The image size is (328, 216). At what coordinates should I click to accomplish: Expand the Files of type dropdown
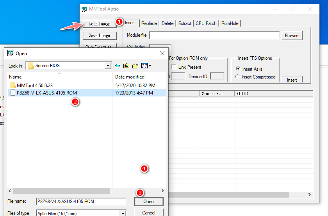123,213
